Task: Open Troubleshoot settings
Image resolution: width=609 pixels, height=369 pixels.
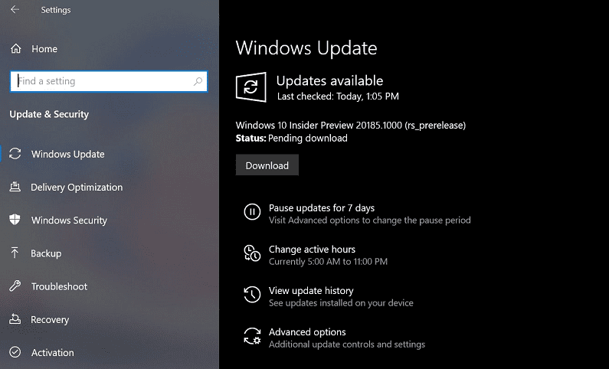Action: 60,286
